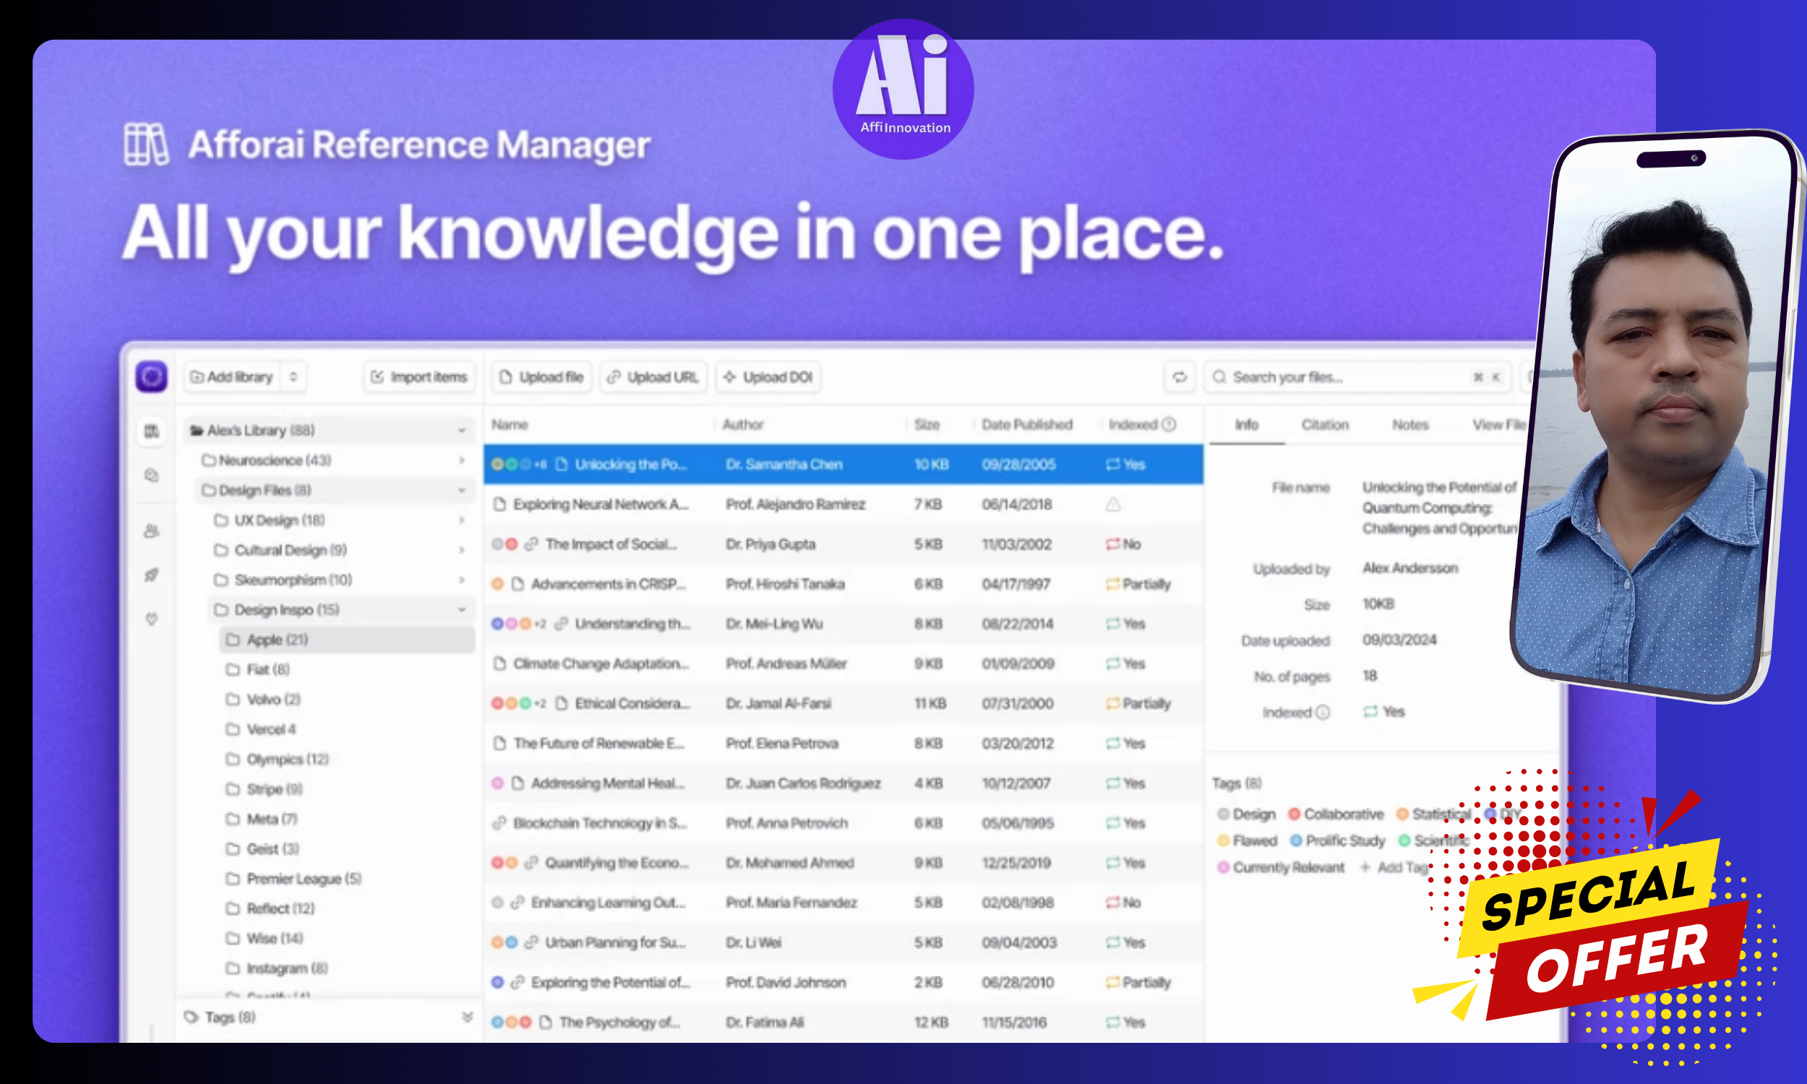Click the gray Design tag color dot
Image resolution: width=1807 pixels, height=1084 pixels.
(1224, 814)
